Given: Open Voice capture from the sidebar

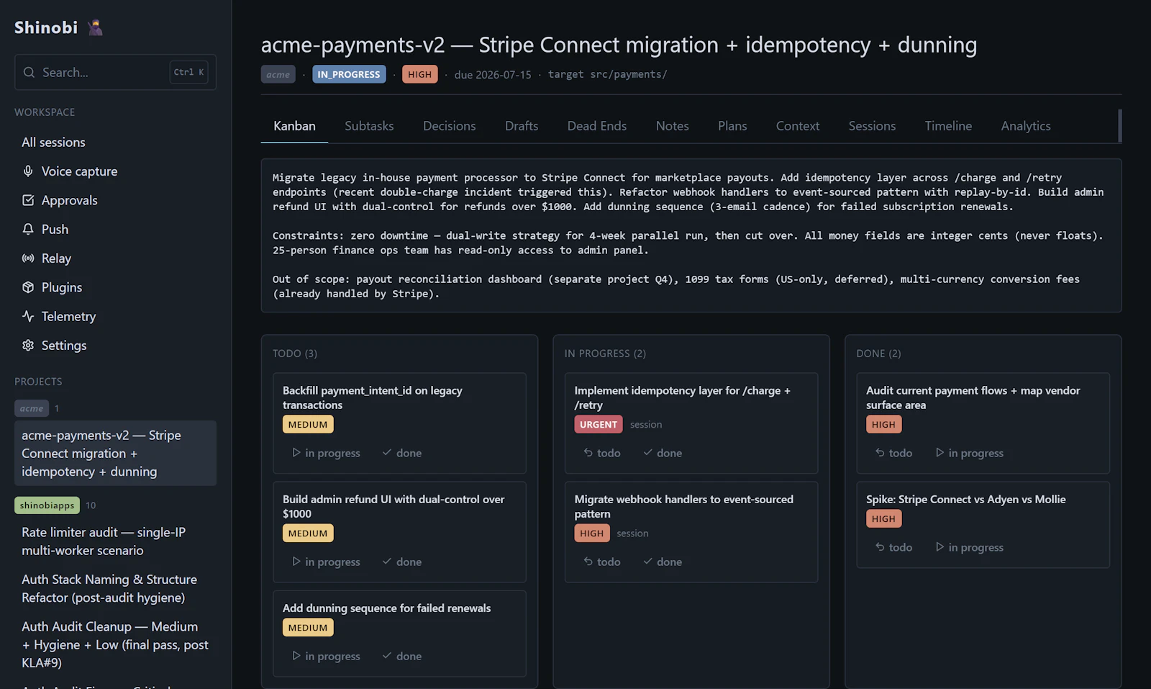Looking at the screenshot, I should (115, 171).
